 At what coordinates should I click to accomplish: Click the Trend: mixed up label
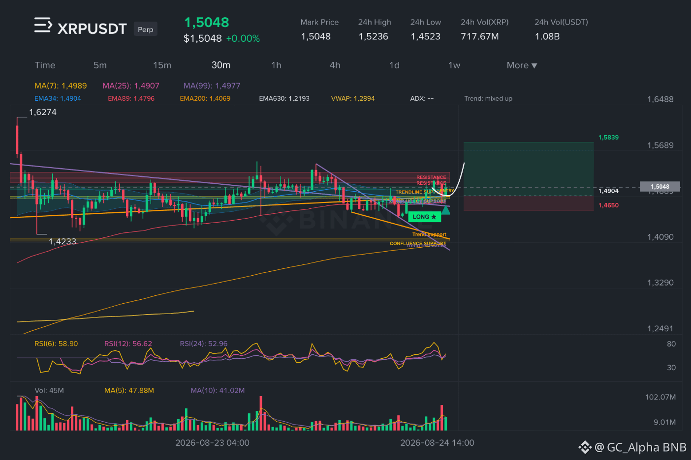tap(488, 98)
